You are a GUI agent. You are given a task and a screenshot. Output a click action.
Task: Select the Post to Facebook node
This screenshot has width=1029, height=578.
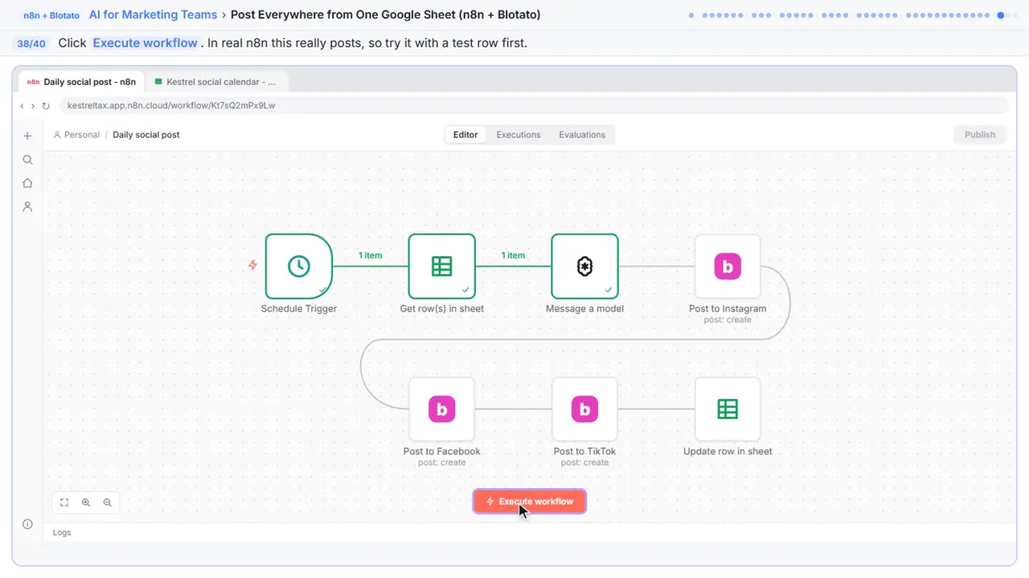[442, 409]
